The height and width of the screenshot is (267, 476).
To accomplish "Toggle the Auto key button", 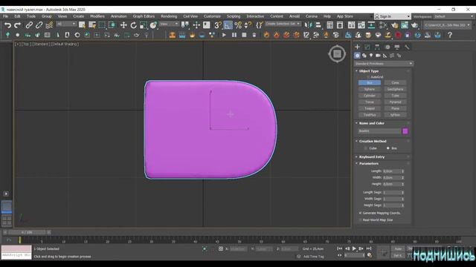I will point(398,249).
